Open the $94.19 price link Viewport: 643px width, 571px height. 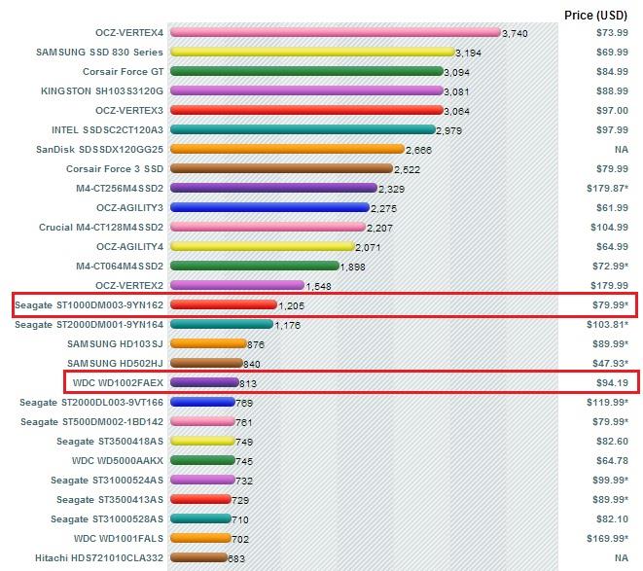tap(612, 382)
